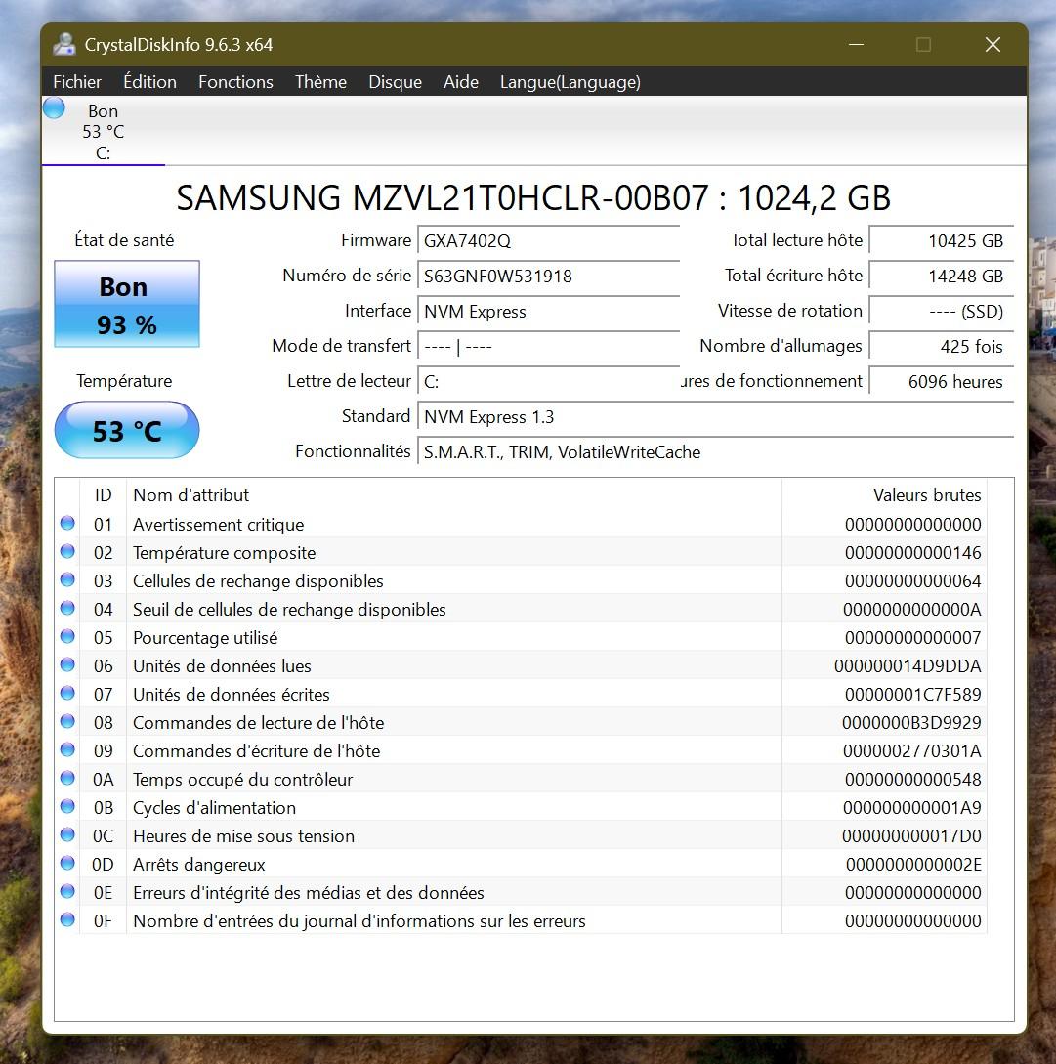1056x1064 pixels.
Task: Click status orb for Commandes de lecture de l'hôte
Action: pos(67,721)
